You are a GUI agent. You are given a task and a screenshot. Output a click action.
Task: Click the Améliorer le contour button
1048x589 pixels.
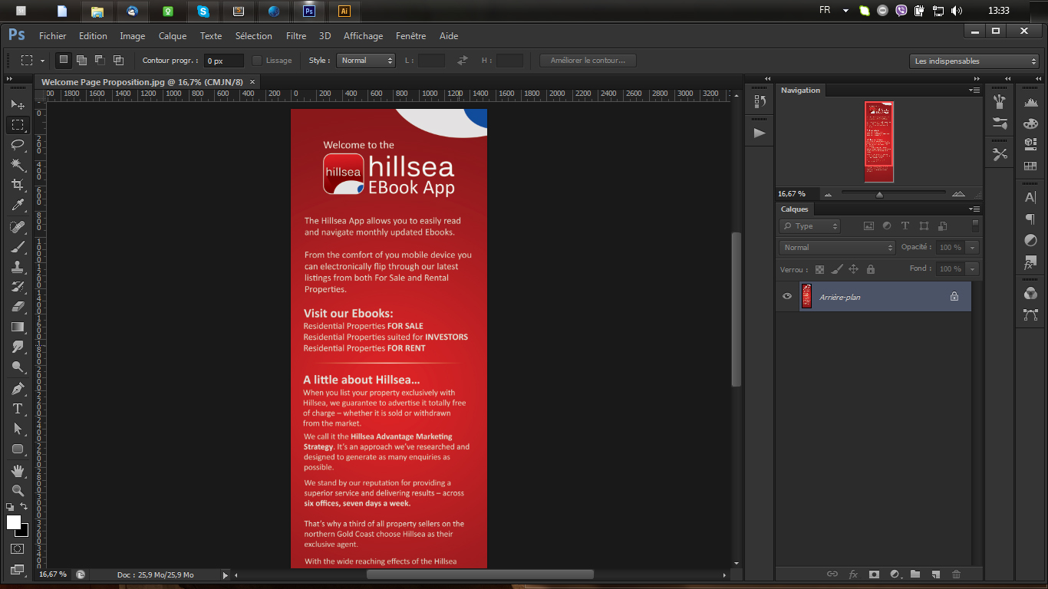588,61
